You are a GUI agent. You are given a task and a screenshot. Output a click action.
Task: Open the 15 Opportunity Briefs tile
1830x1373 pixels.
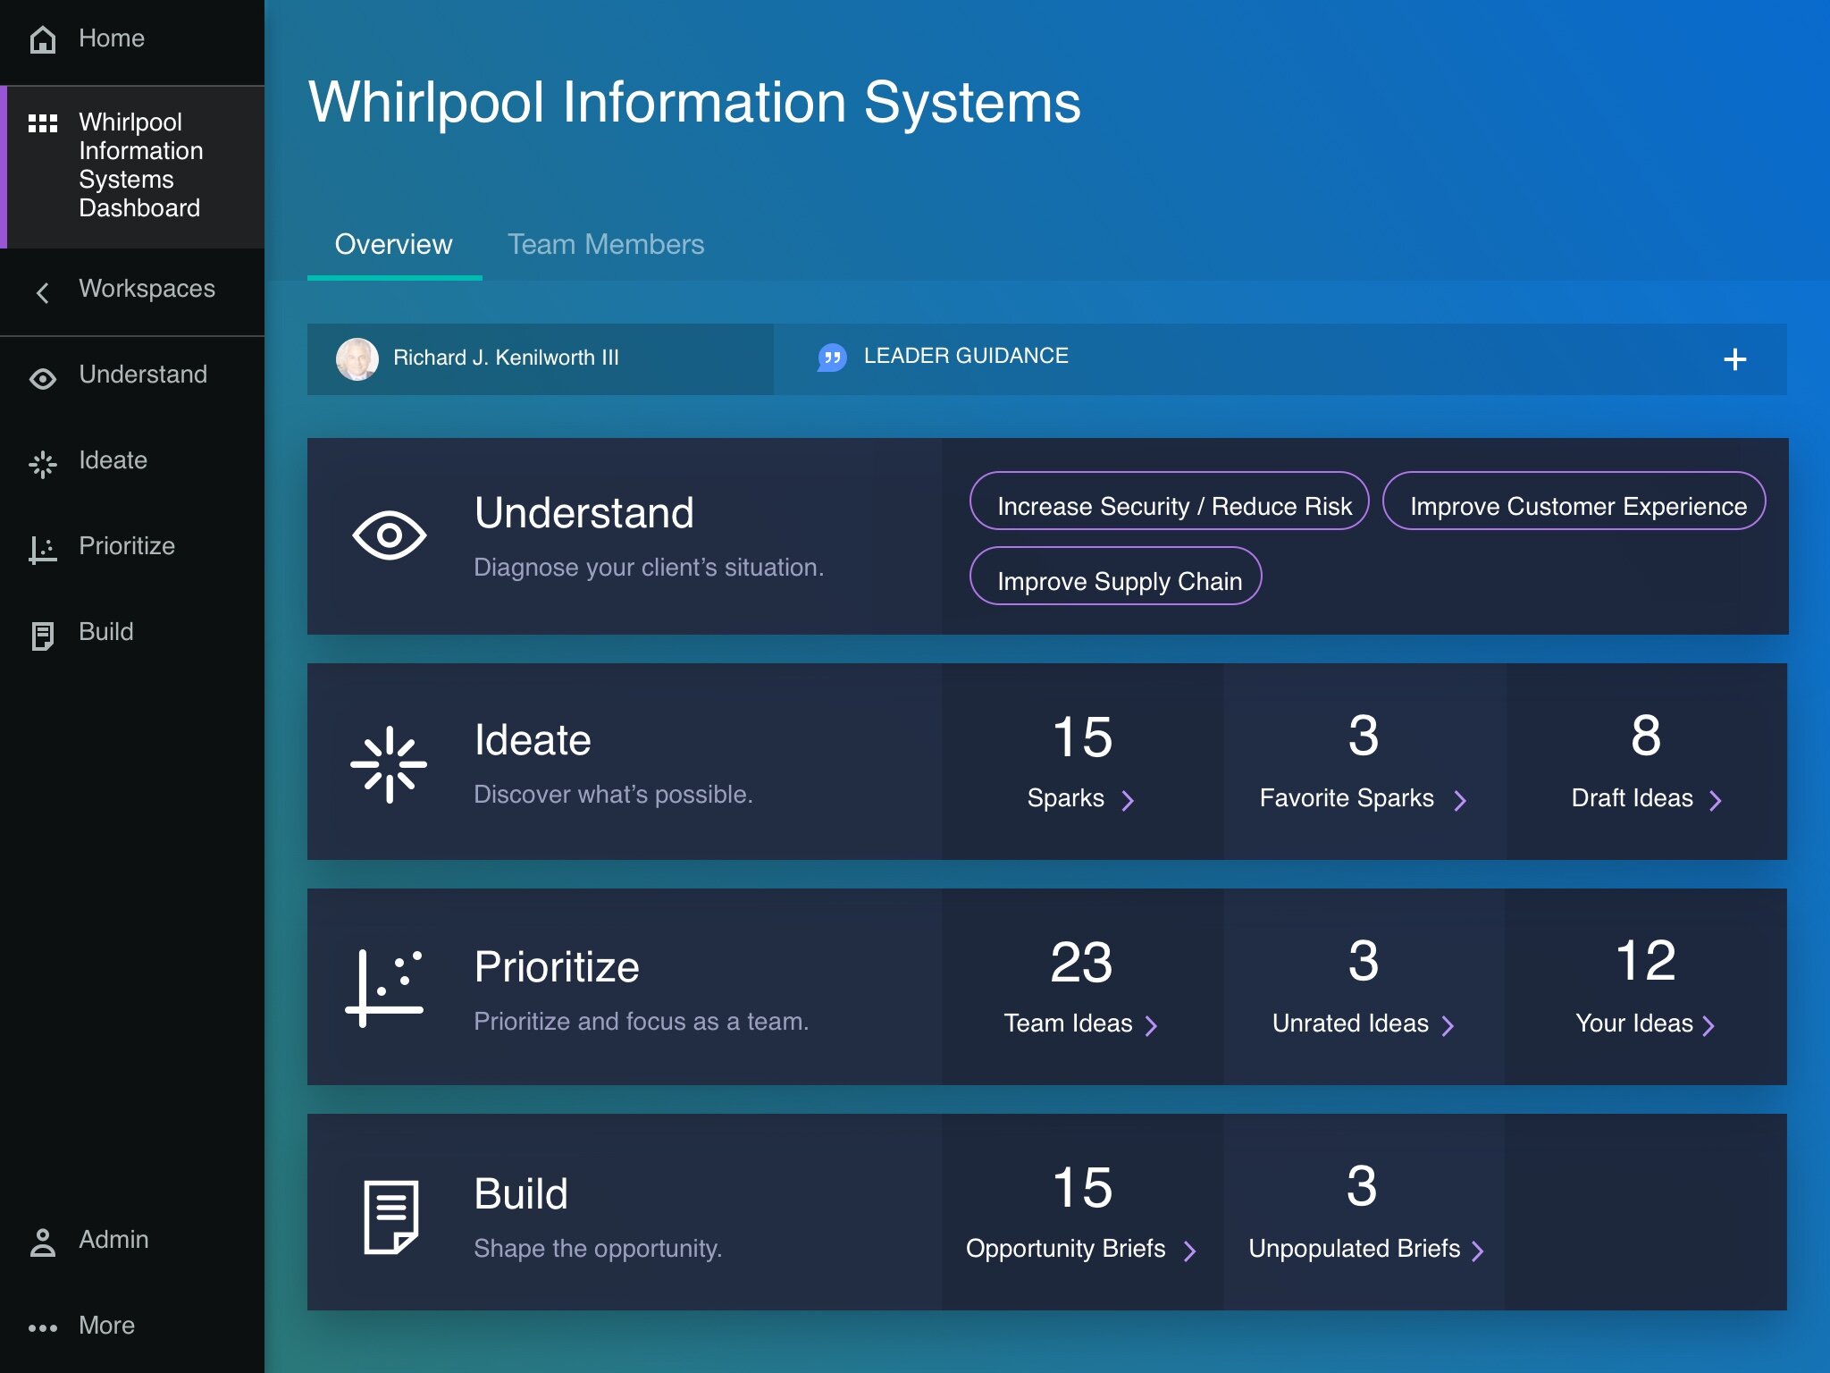tap(1082, 1212)
